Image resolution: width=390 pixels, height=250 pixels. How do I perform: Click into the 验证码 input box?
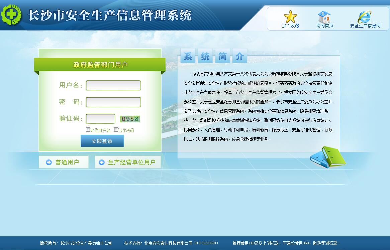pos(100,119)
